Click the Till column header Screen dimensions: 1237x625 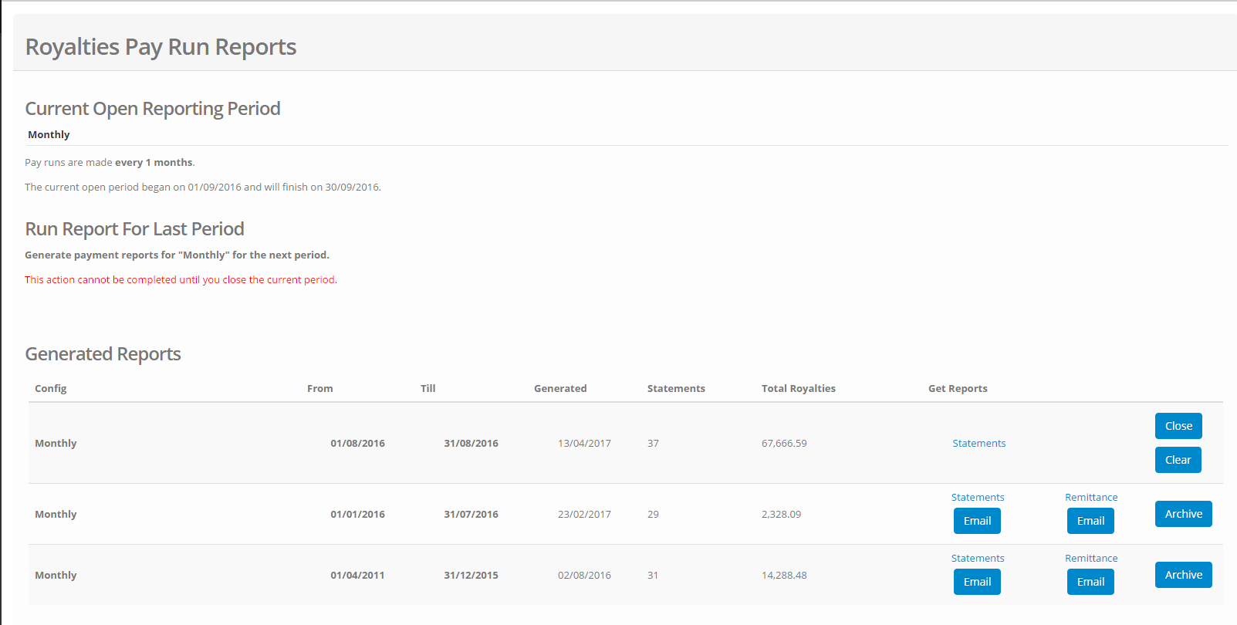tap(428, 388)
